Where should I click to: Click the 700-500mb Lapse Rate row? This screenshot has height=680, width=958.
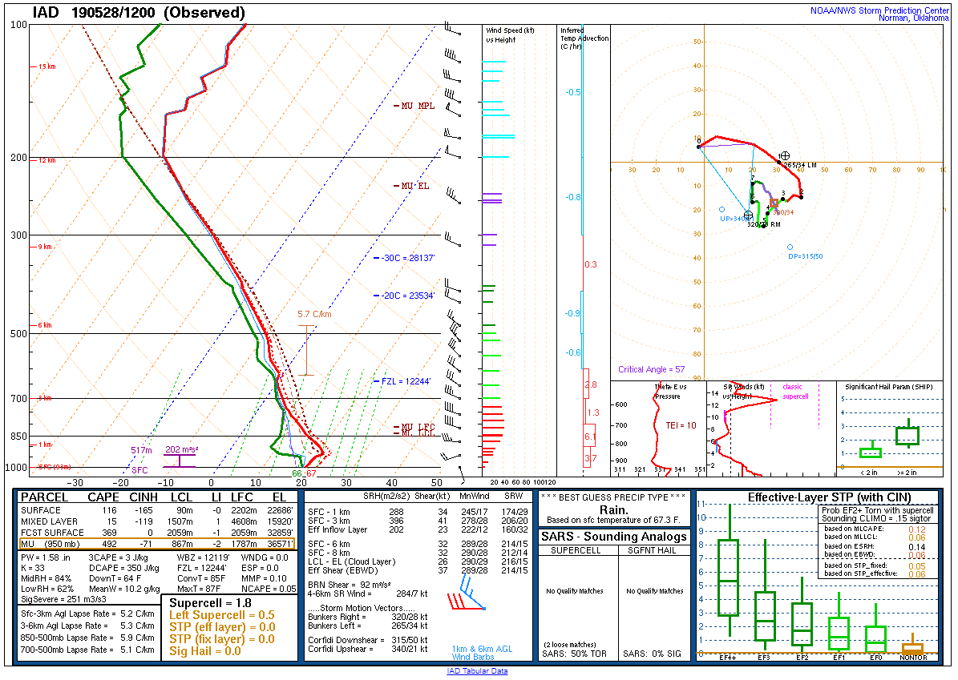[x=87, y=650]
